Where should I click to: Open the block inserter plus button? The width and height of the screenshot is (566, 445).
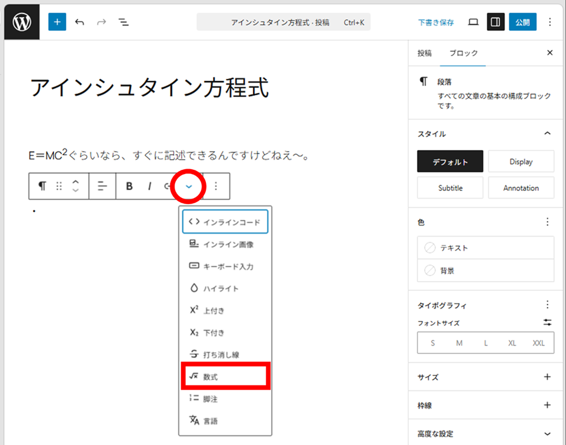[57, 22]
